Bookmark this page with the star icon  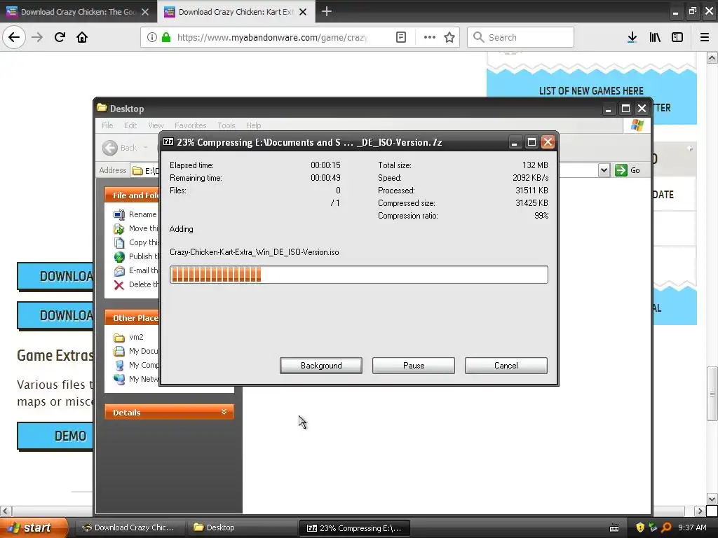(449, 37)
